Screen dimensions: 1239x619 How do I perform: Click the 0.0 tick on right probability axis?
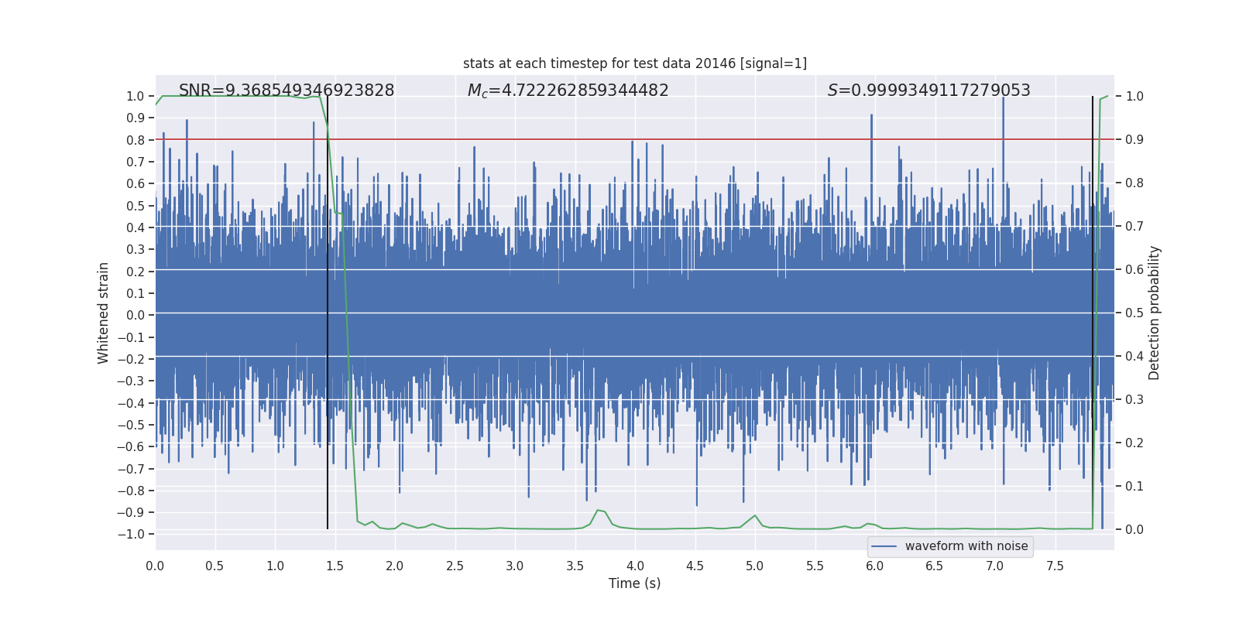(x=1134, y=529)
